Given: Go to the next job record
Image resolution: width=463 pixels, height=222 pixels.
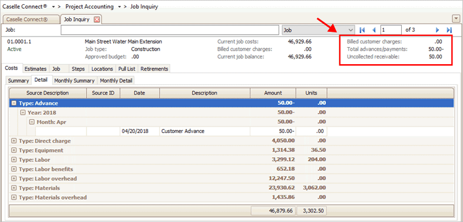Looking at the screenshot, I should 438,30.
